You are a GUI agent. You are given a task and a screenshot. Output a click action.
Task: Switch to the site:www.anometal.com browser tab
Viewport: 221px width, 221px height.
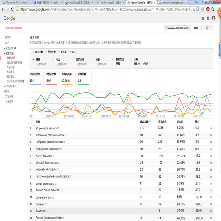coord(172,3)
